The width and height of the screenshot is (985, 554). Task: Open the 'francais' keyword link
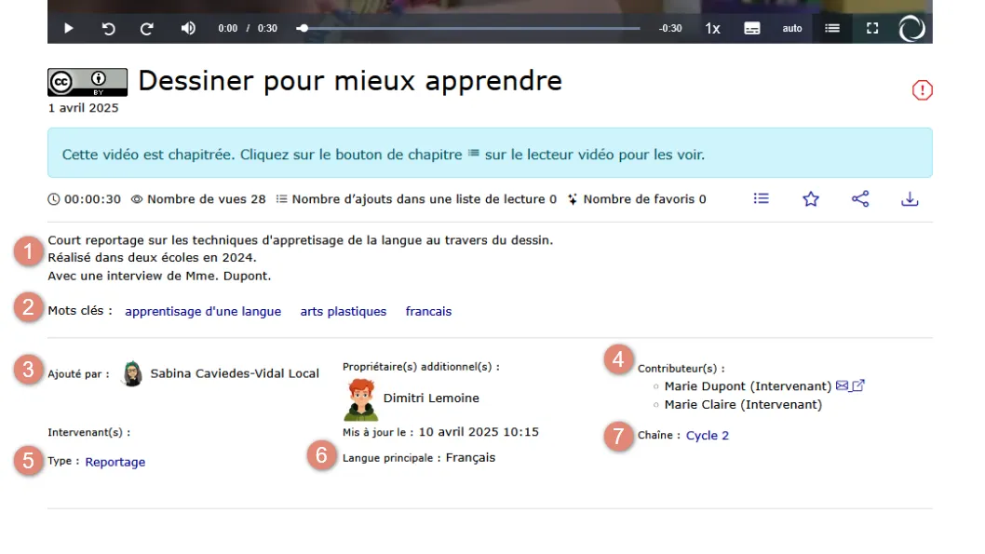tap(428, 312)
